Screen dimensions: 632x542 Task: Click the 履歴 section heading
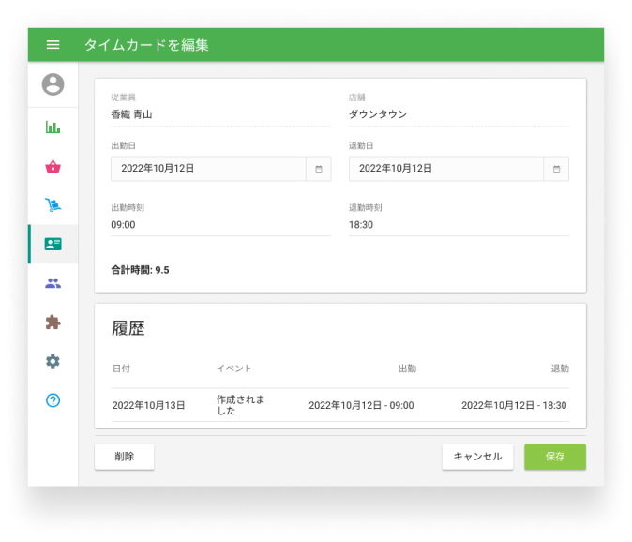pos(128,328)
